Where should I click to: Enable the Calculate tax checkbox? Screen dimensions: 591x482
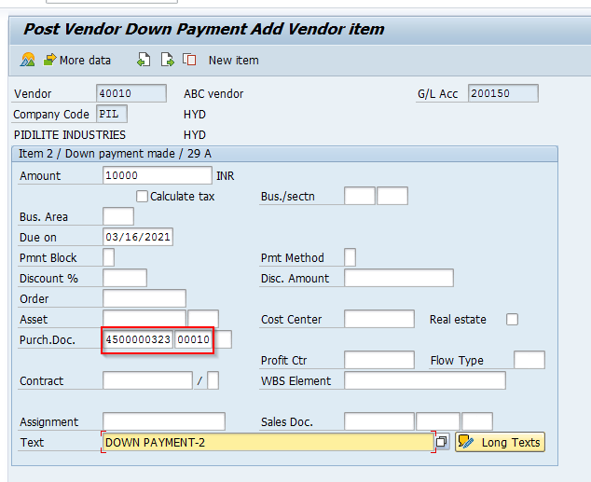[x=142, y=197]
